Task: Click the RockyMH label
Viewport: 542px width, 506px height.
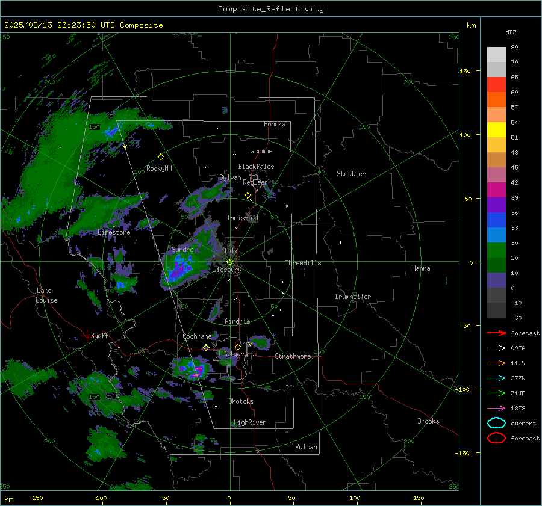Action: [x=159, y=168]
